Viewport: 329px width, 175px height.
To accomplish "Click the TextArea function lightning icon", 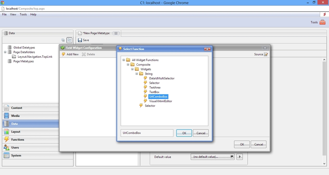I will pyautogui.click(x=146, y=87).
